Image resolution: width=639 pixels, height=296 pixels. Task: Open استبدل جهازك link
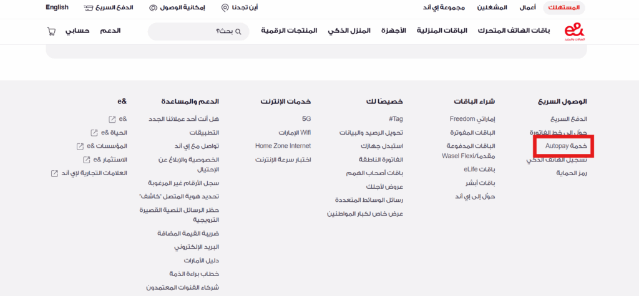pos(382,146)
